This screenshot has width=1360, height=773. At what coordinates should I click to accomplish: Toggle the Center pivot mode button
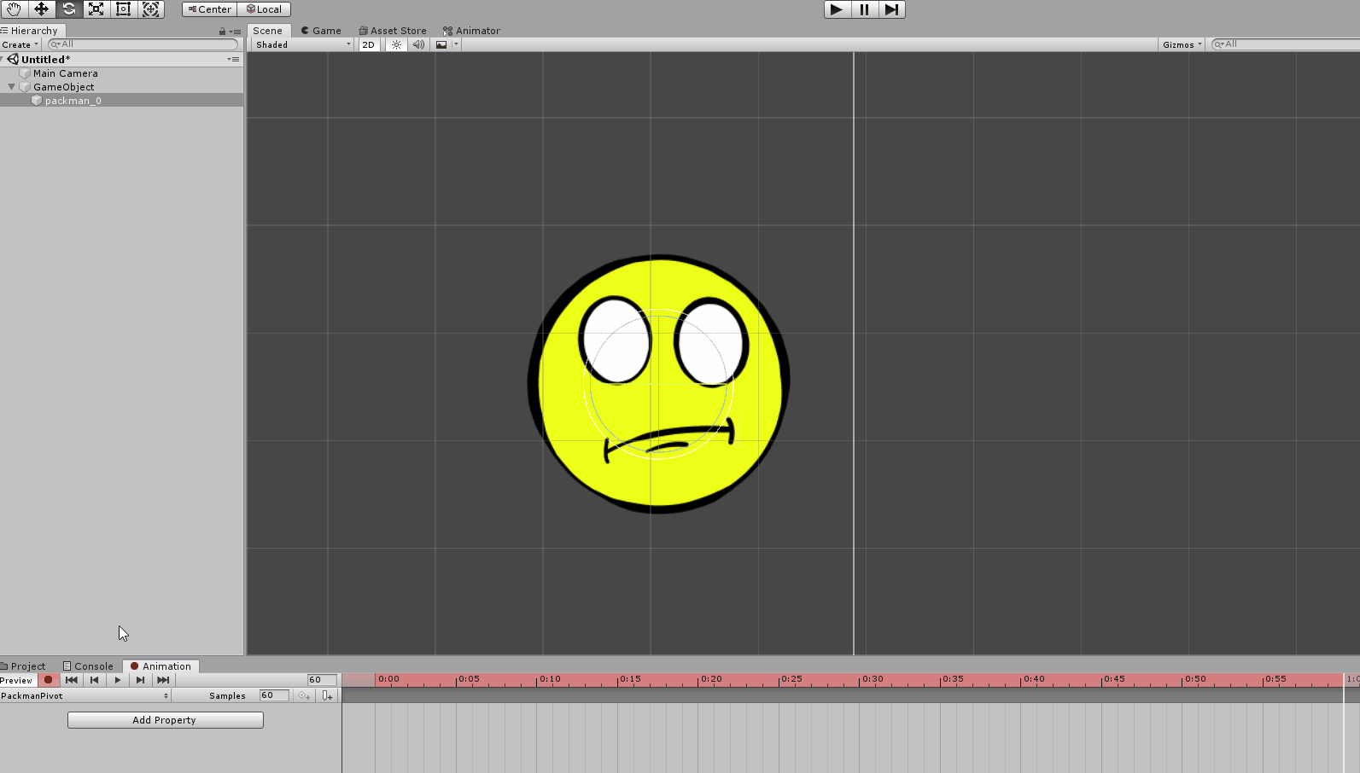point(209,9)
